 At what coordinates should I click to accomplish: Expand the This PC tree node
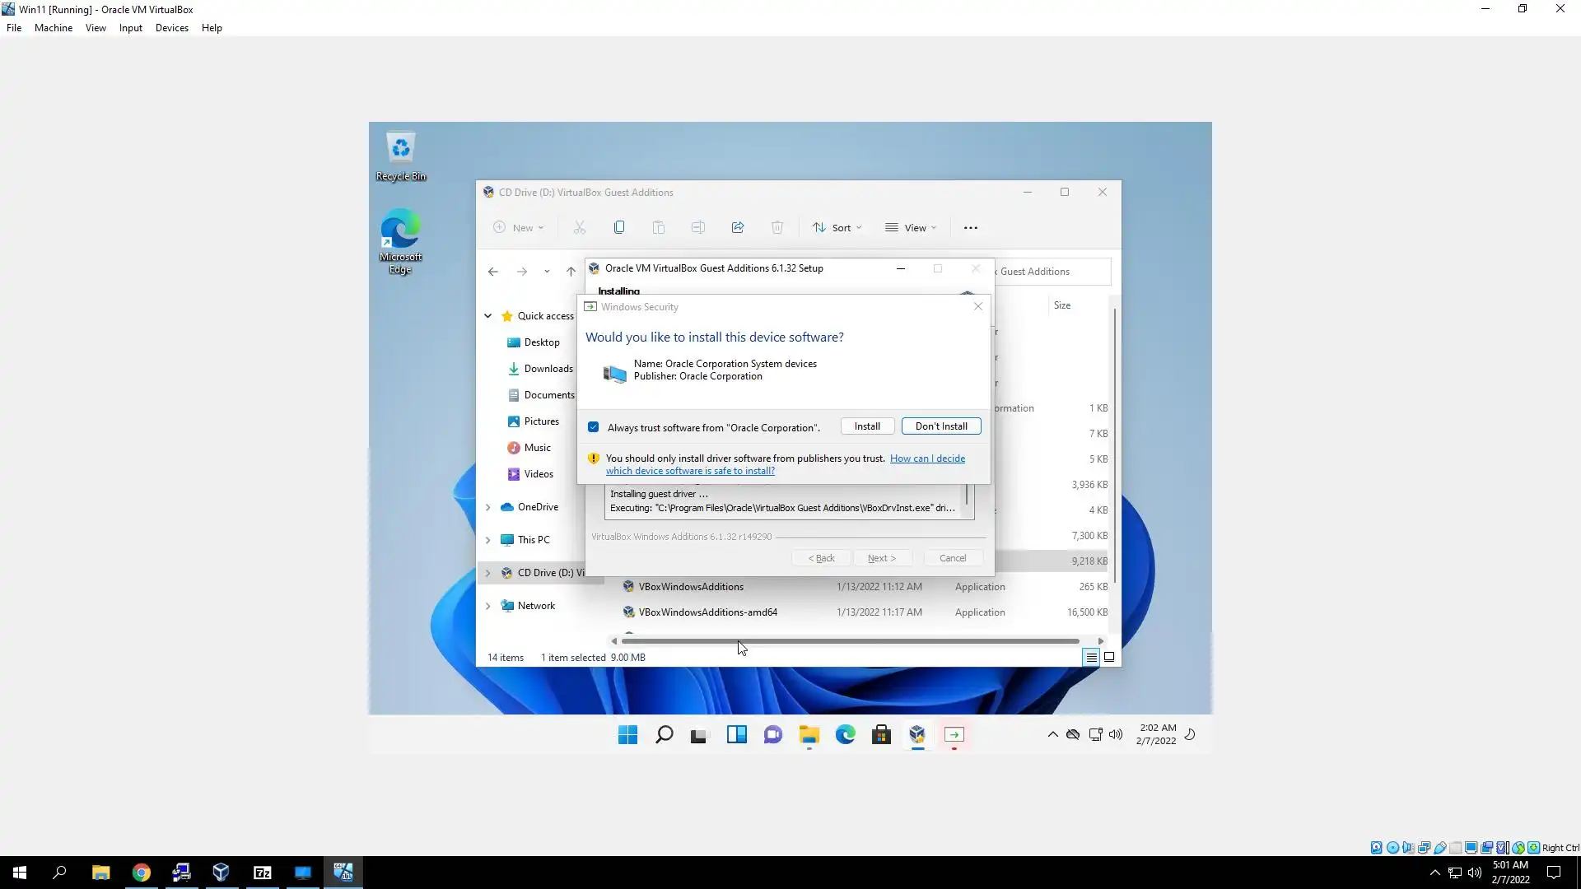487,540
